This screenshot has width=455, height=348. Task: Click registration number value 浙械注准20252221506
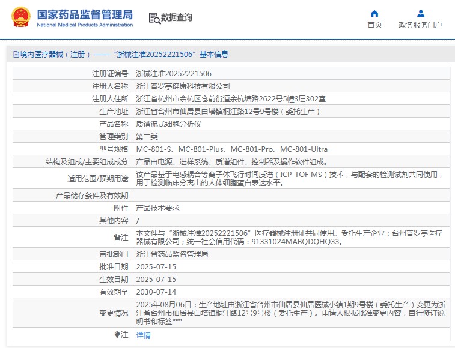point(174,73)
